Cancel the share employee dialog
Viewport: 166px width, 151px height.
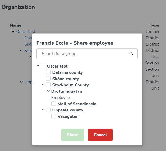[100, 135]
